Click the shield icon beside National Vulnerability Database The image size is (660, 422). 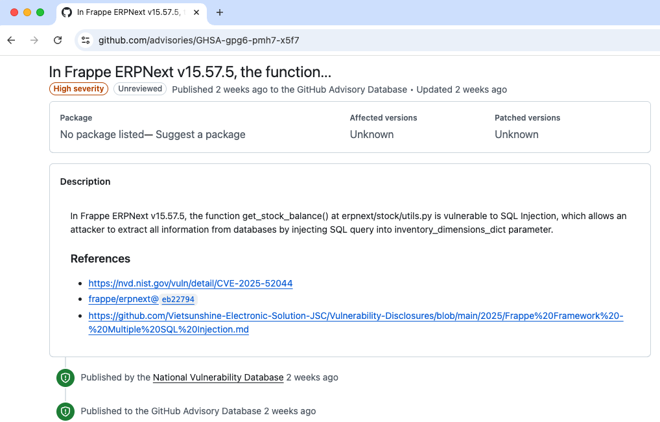pyautogui.click(x=65, y=378)
